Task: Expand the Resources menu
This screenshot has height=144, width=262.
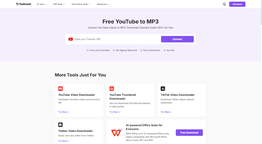Action: [x=103, y=4]
